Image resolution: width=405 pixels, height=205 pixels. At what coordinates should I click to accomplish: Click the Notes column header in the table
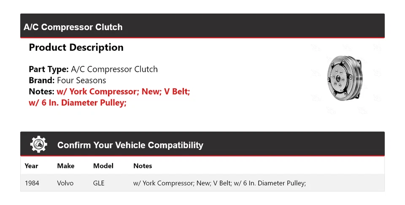coord(143,166)
